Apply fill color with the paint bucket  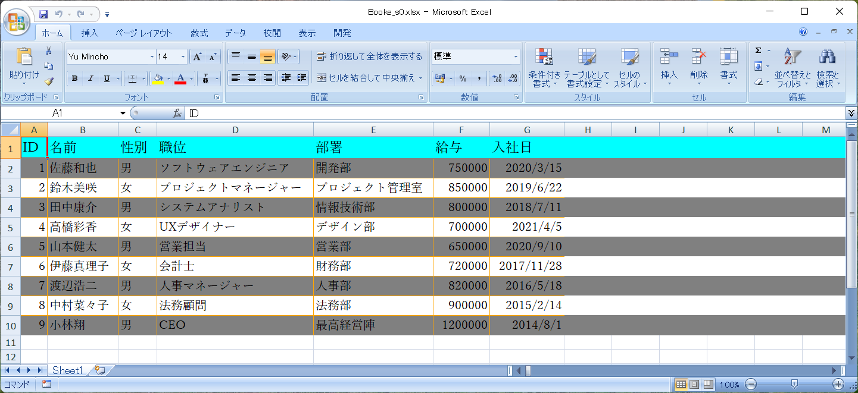pos(158,78)
